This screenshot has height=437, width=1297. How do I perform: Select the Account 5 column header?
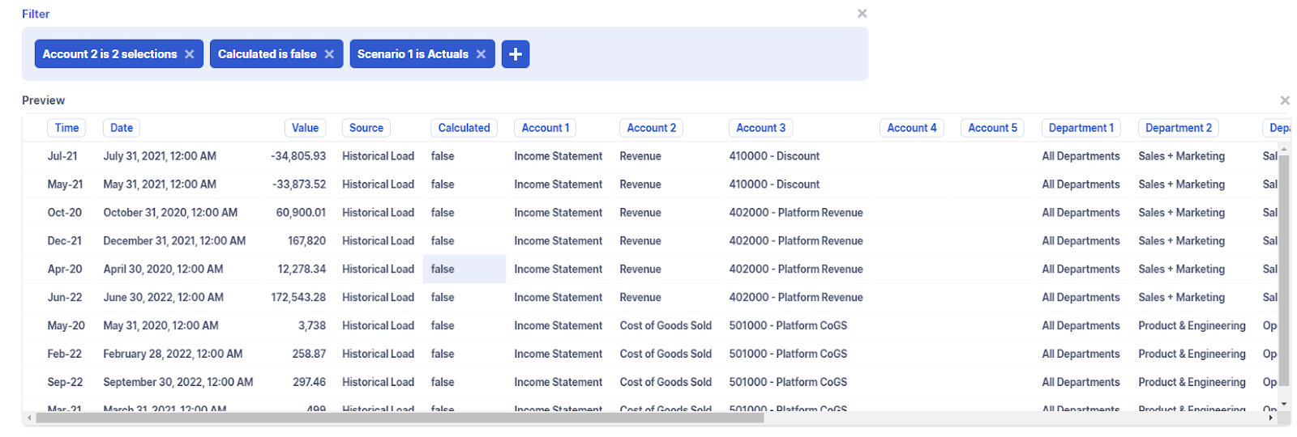(x=992, y=128)
